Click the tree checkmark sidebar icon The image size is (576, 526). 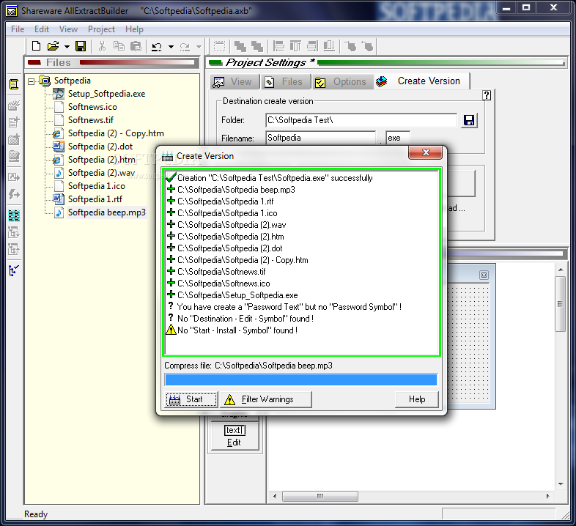(x=14, y=271)
